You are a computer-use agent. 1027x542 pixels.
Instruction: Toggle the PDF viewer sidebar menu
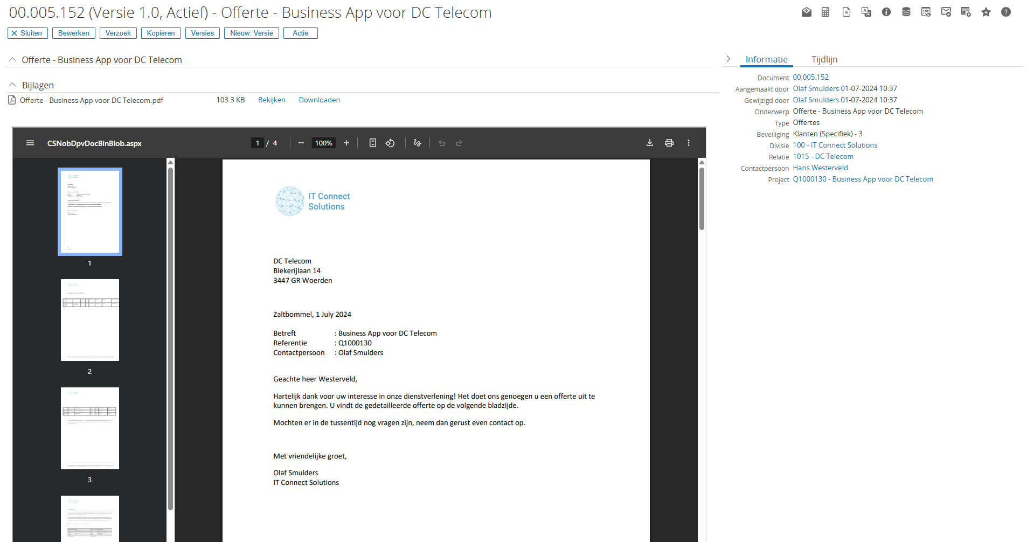click(30, 143)
